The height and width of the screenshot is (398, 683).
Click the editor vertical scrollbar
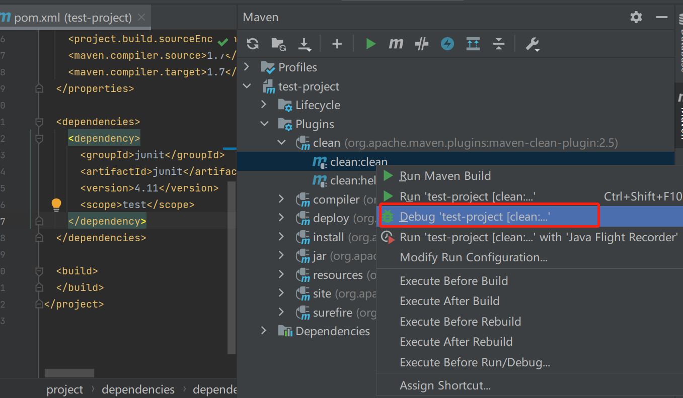click(x=232, y=268)
